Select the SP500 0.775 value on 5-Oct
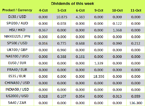 click(62, 43)
